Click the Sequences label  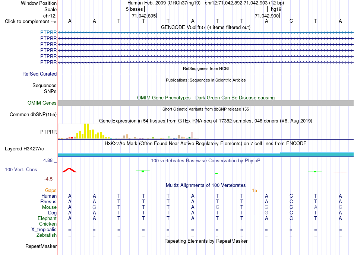coord(44,86)
